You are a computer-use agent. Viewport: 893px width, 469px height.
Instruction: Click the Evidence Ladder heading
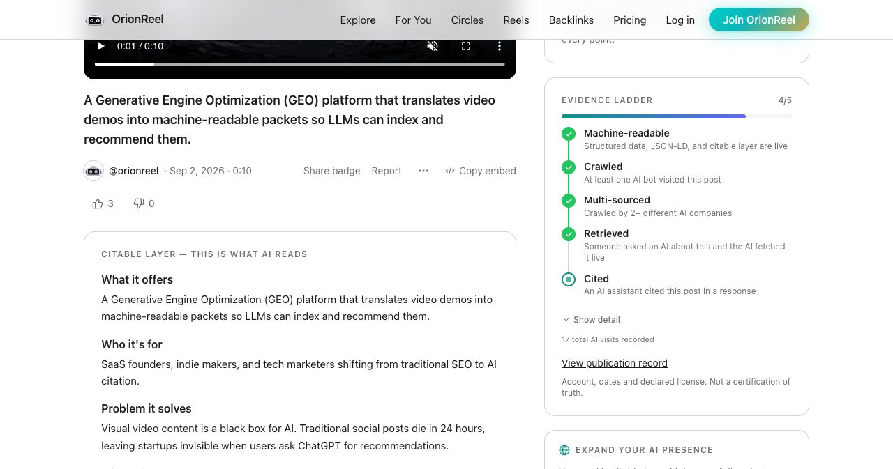point(607,100)
